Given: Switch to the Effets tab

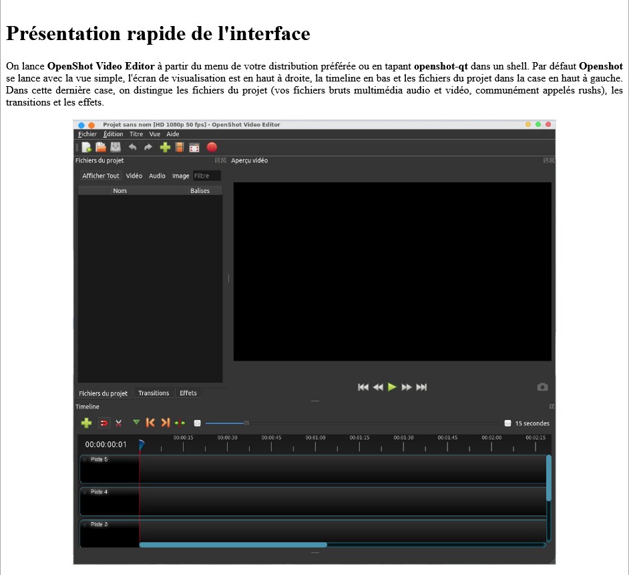Looking at the screenshot, I should (x=188, y=393).
